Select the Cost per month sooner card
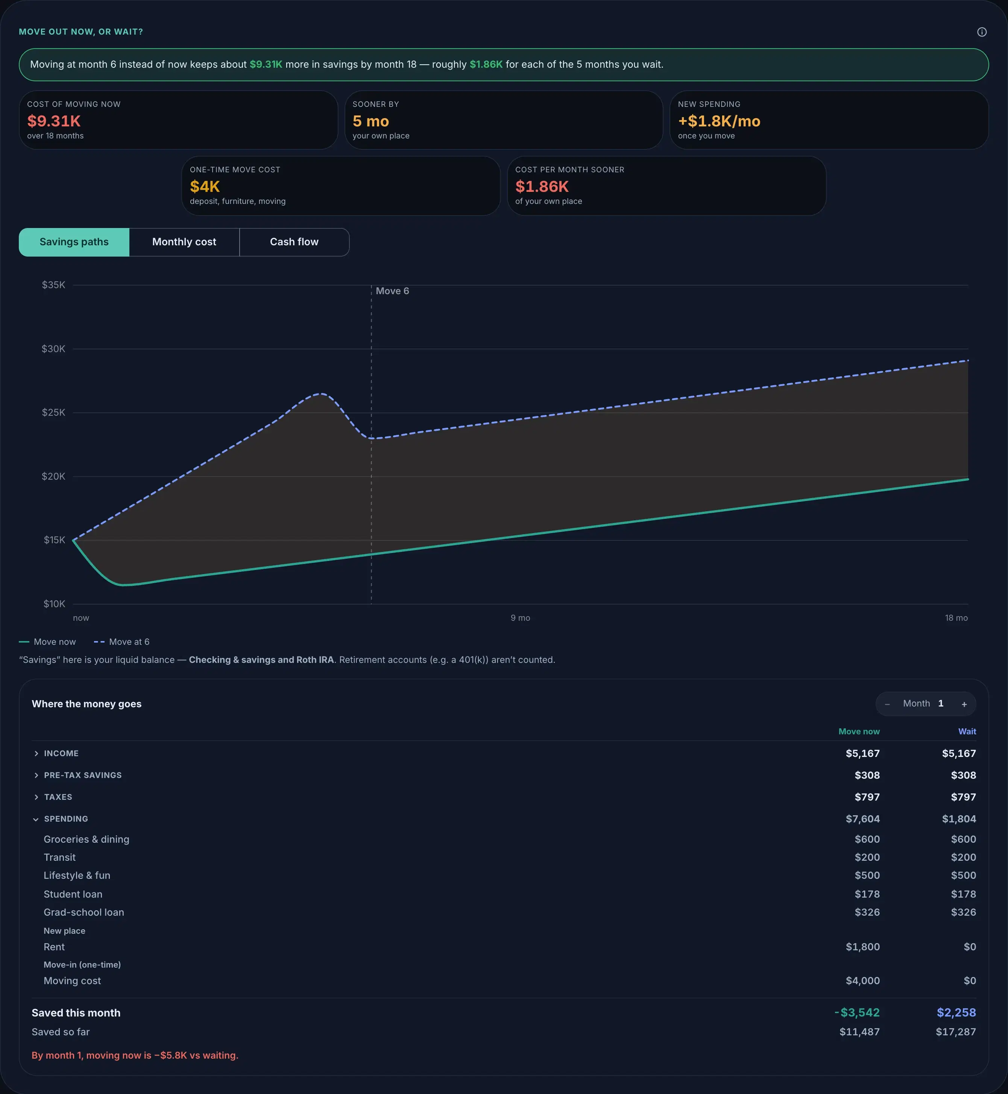Image resolution: width=1008 pixels, height=1094 pixels. tap(666, 185)
